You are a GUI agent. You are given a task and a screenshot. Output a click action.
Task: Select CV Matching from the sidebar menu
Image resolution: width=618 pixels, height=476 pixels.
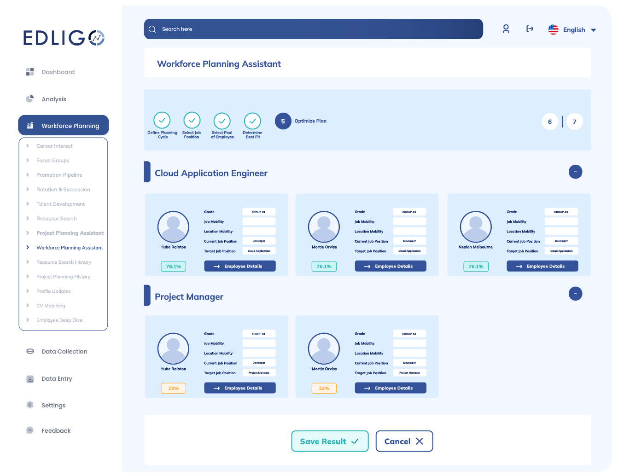[51, 305]
